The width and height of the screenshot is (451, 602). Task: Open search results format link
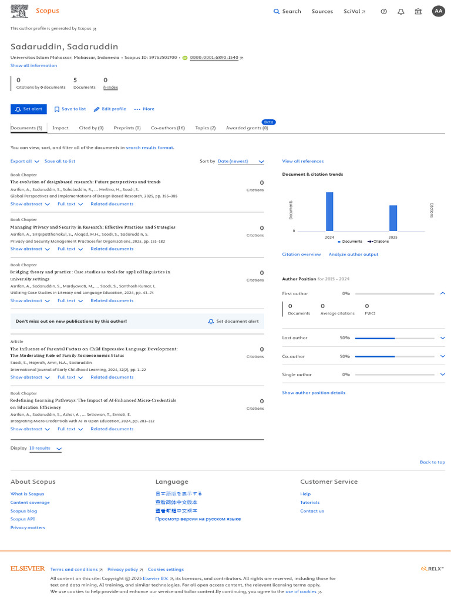click(x=150, y=148)
